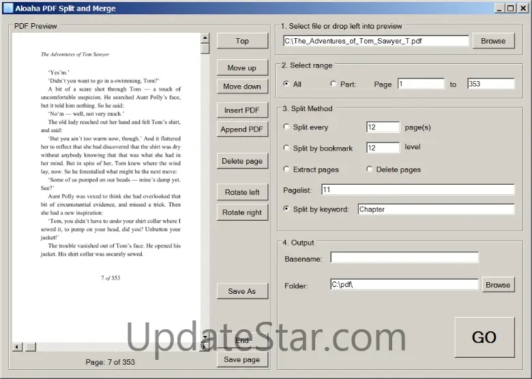532x379 pixels.
Task: Click Move up button
Action: coord(242,67)
